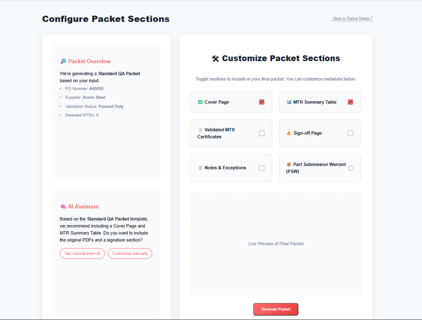This screenshot has width=422, height=320.
Task: Click the tools icon in Customize heading
Action: (x=215, y=59)
